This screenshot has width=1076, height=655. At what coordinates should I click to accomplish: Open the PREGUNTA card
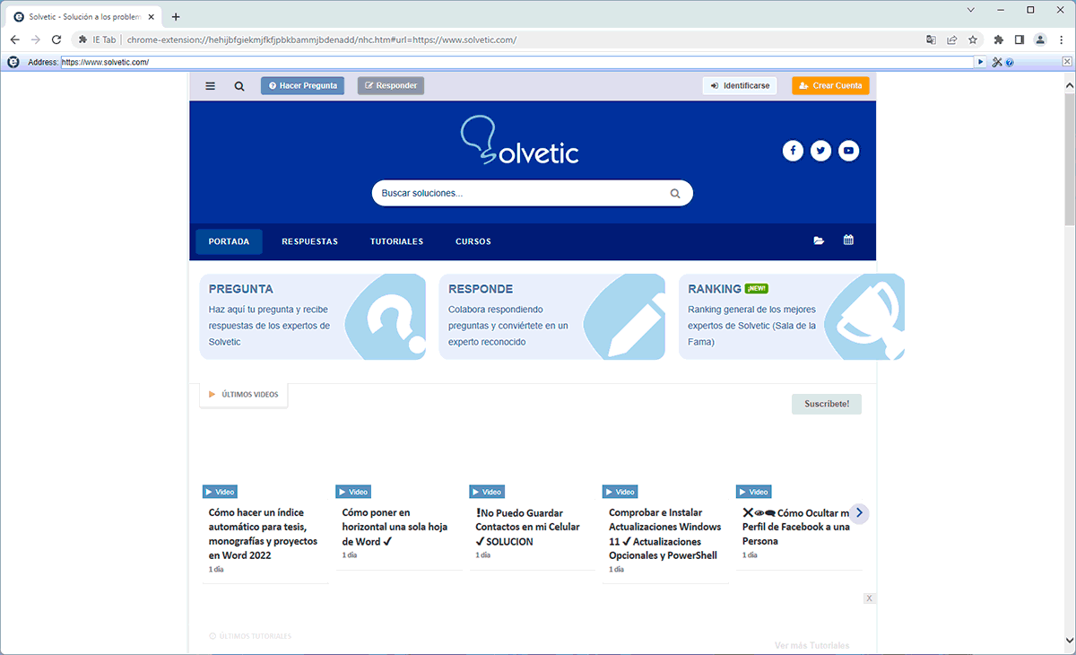point(313,317)
